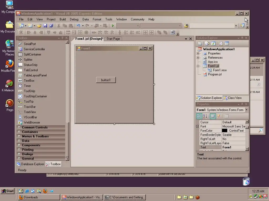269x201 pixels.
Task: Edit the Text property value Form1
Action: click(233, 147)
